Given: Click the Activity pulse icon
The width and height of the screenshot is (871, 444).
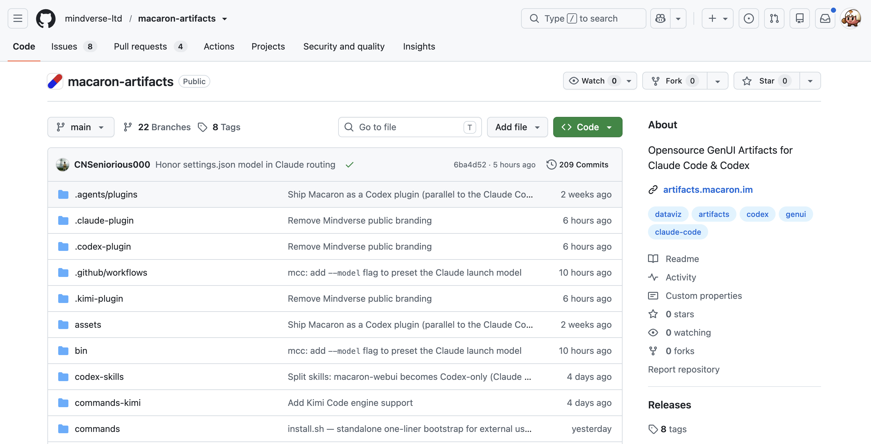Looking at the screenshot, I should (x=653, y=277).
